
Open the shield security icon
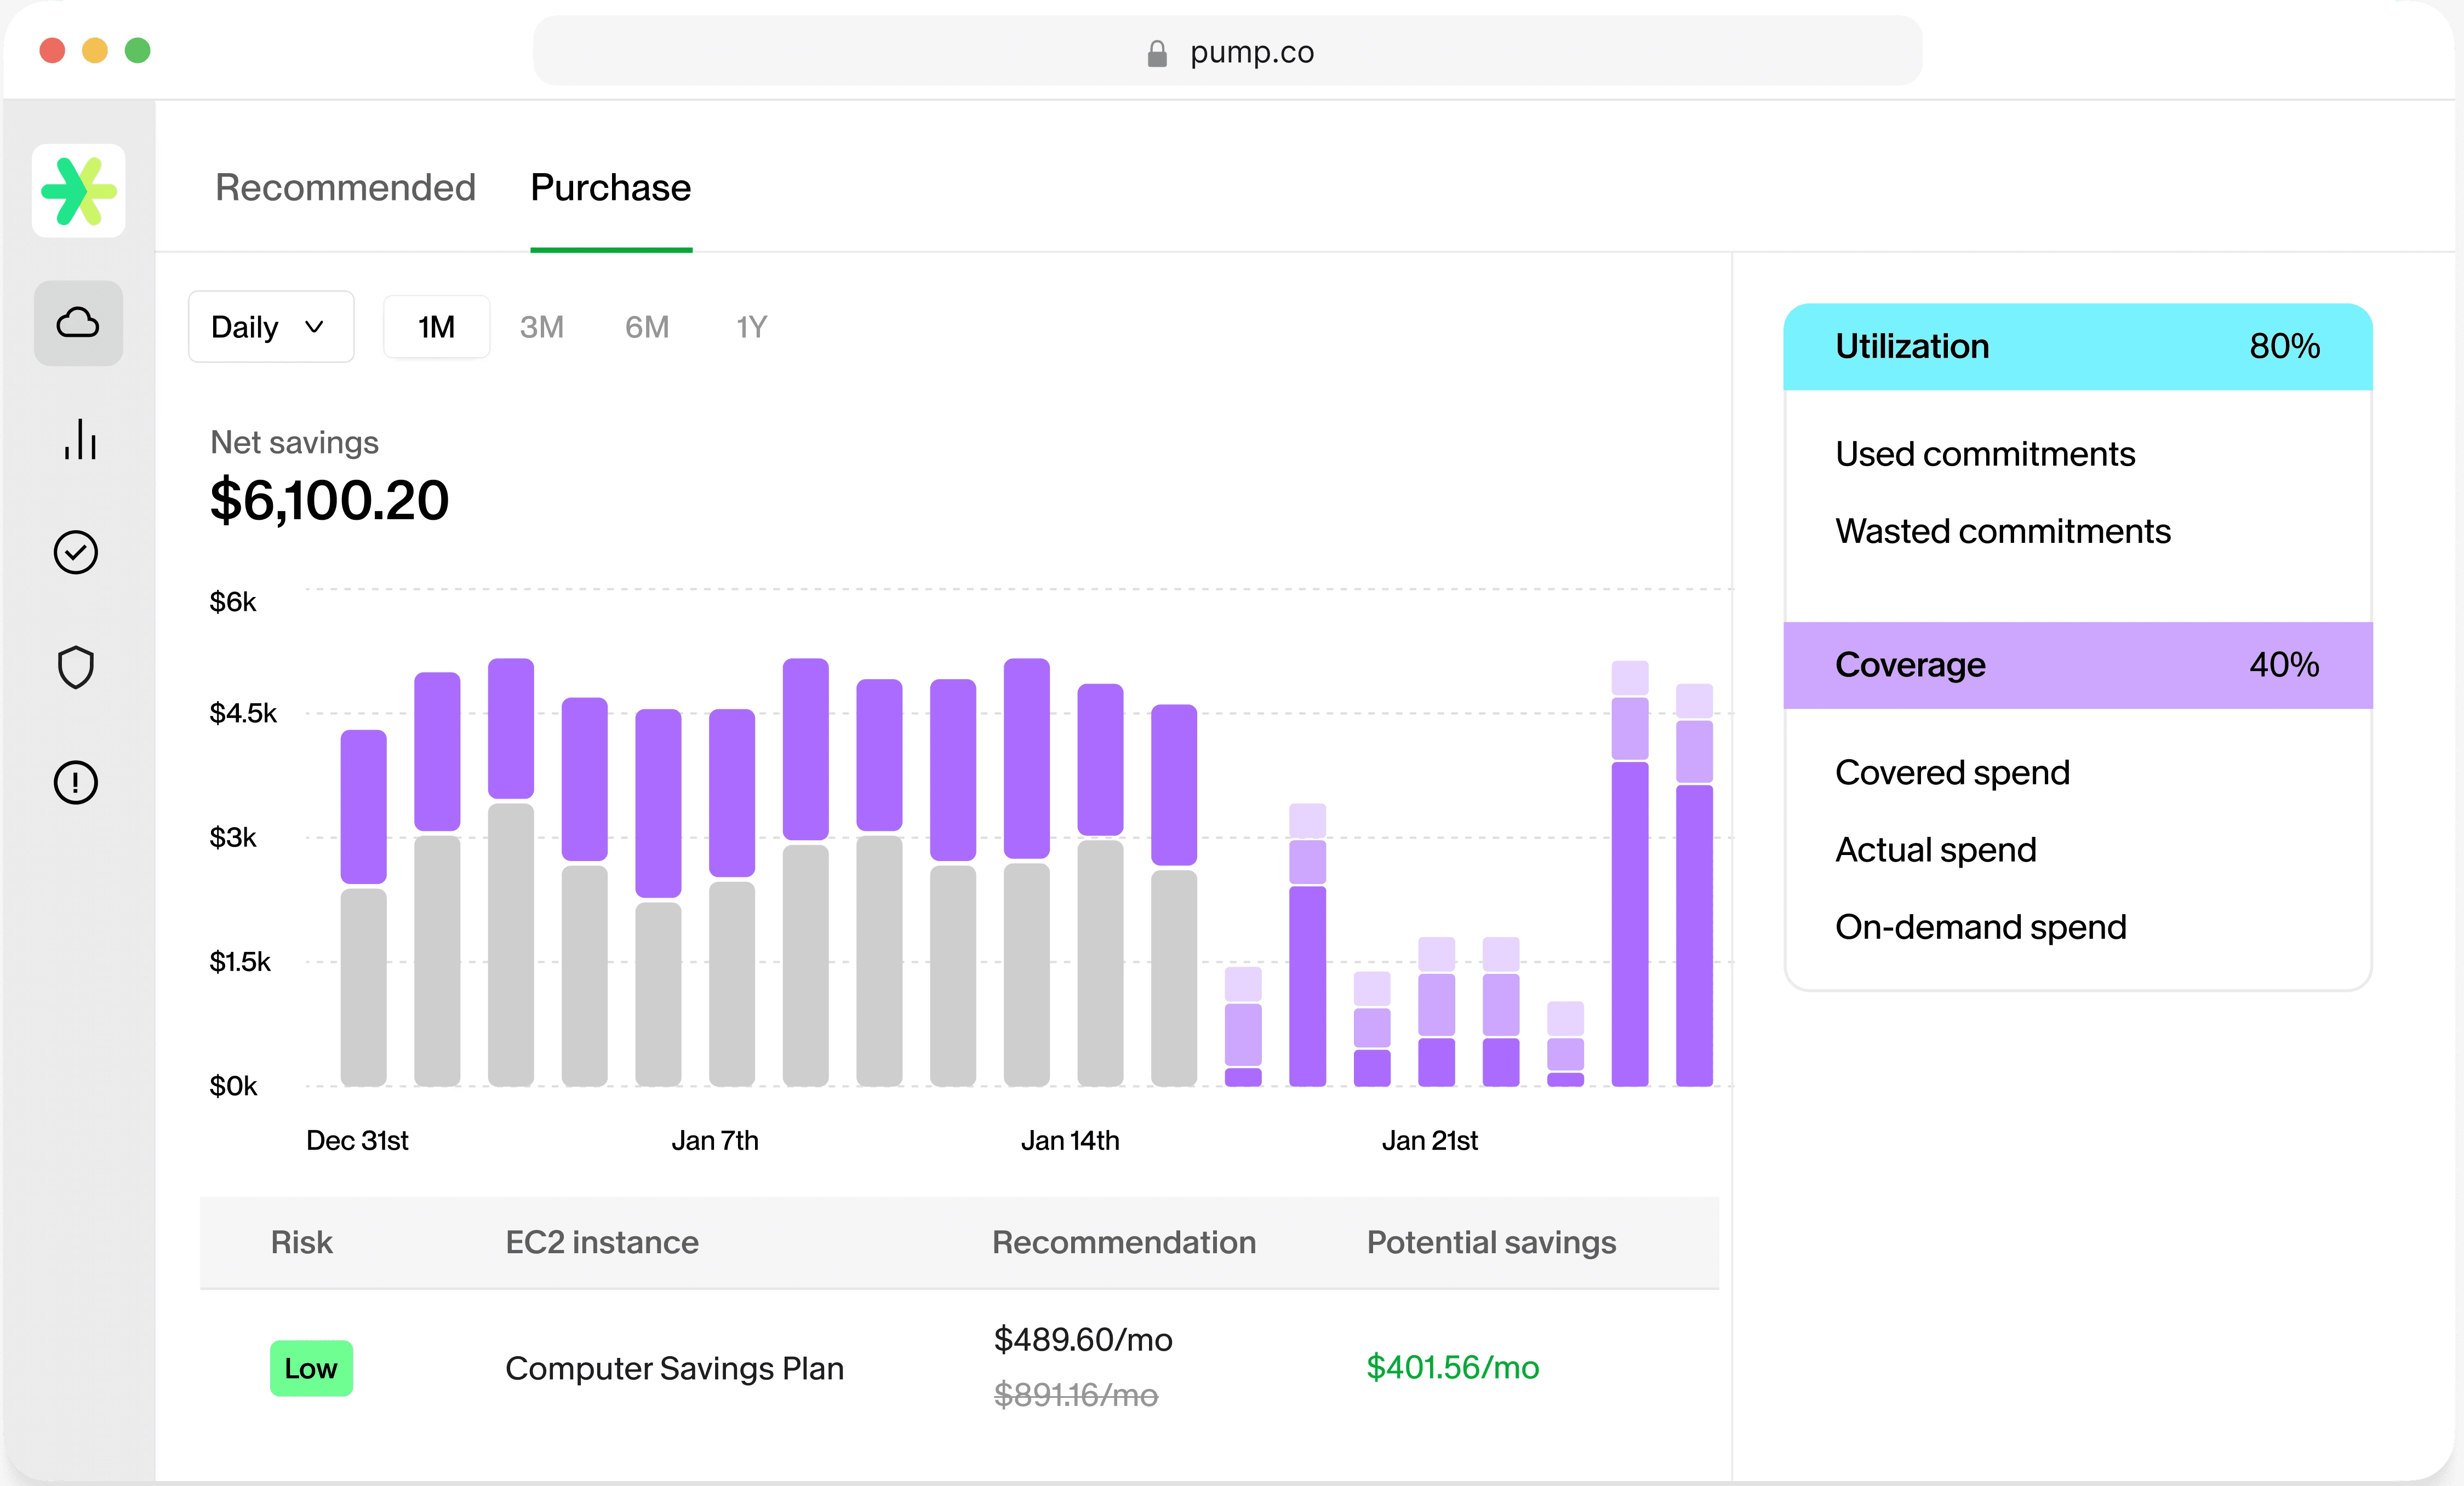[76, 668]
